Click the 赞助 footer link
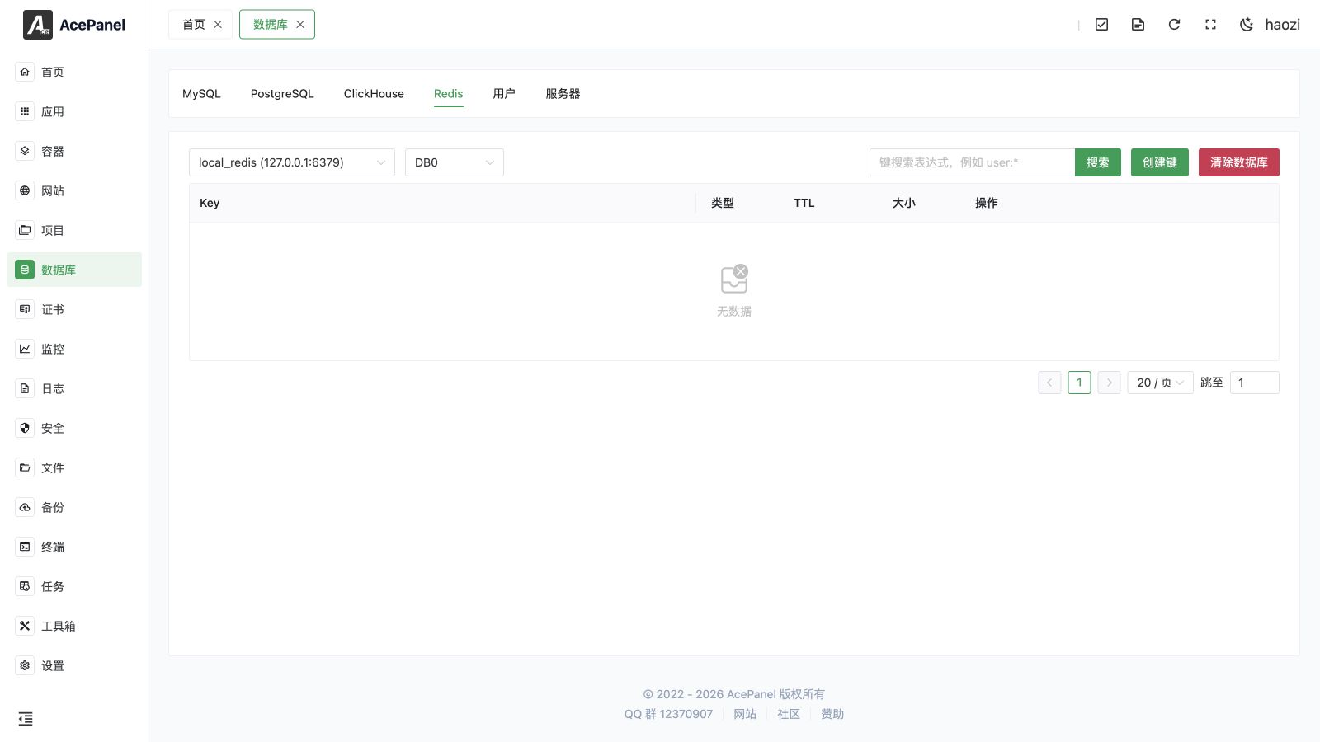 [x=832, y=714]
